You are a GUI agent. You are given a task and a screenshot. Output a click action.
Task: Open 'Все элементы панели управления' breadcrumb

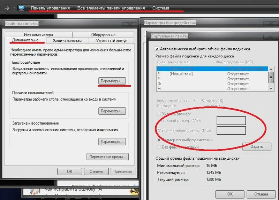coord(111,8)
